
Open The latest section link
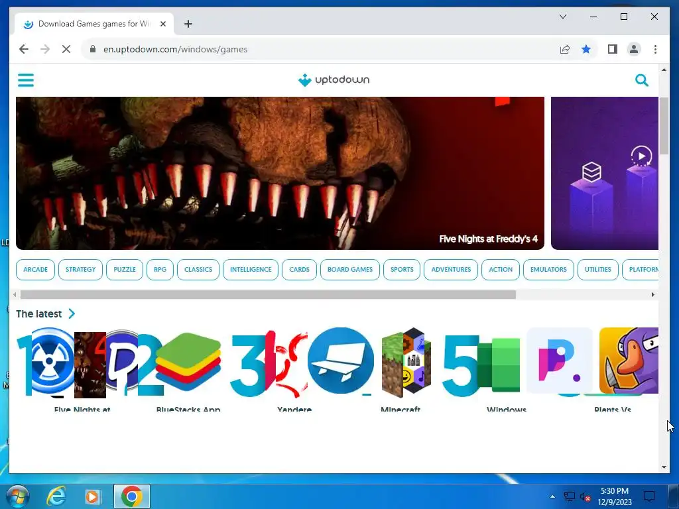pyautogui.click(x=39, y=313)
